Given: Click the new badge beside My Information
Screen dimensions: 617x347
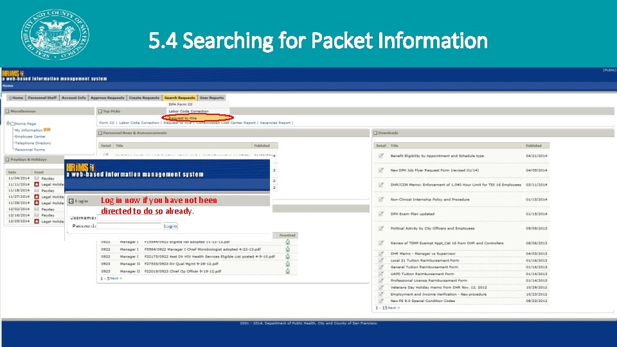Looking at the screenshot, I should 47,129.
